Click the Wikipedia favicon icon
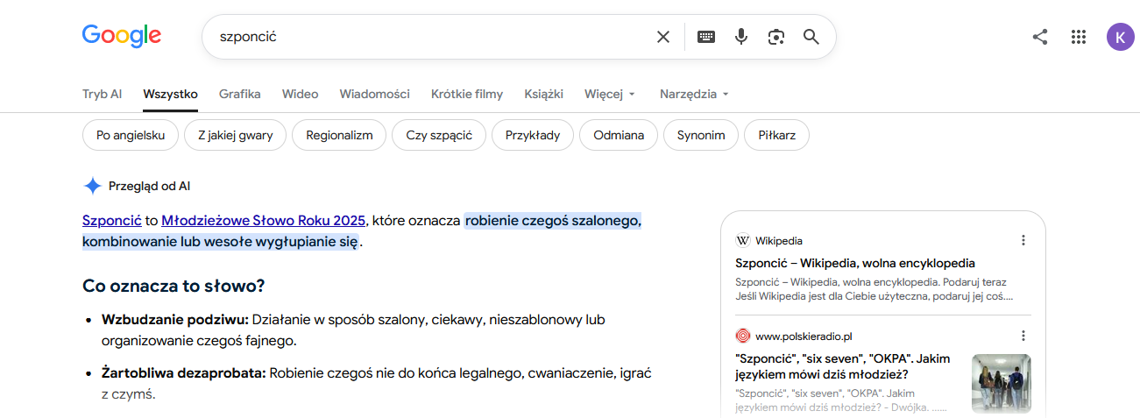Image resolution: width=1140 pixels, height=418 pixels. [x=743, y=240]
